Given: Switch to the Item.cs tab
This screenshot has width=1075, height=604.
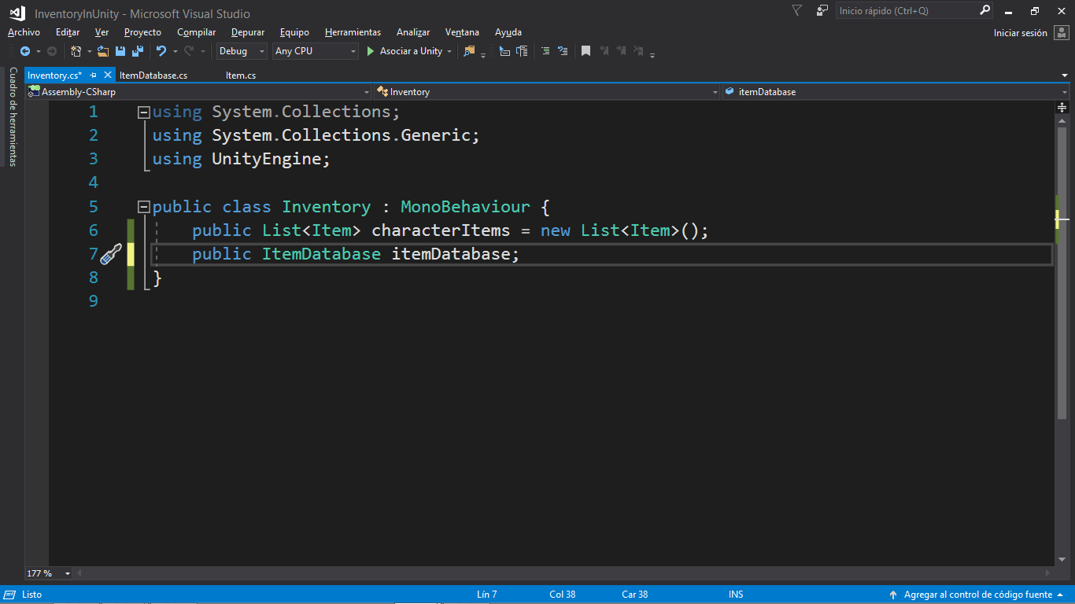Looking at the screenshot, I should (x=241, y=75).
